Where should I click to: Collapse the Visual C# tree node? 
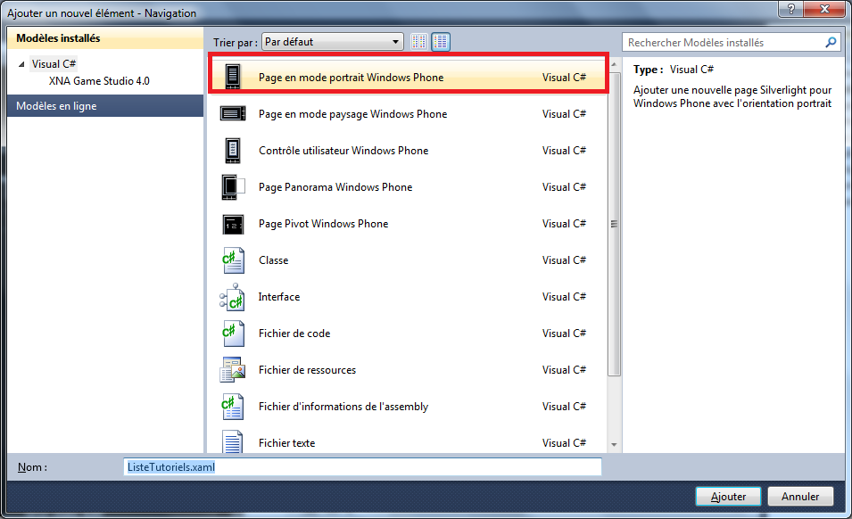[x=21, y=64]
